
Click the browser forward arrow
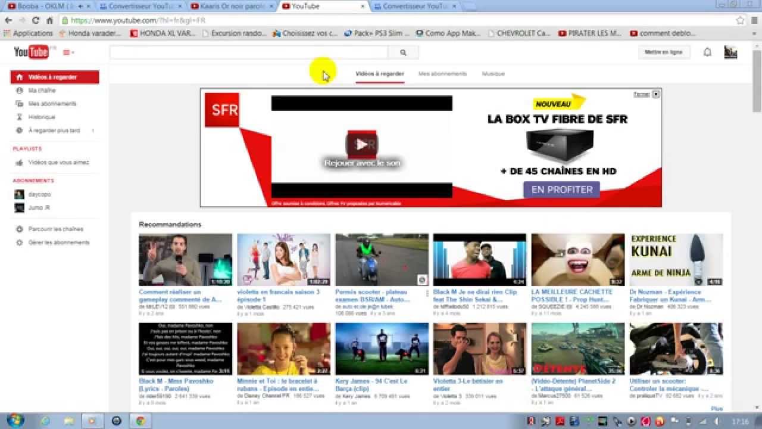22,20
